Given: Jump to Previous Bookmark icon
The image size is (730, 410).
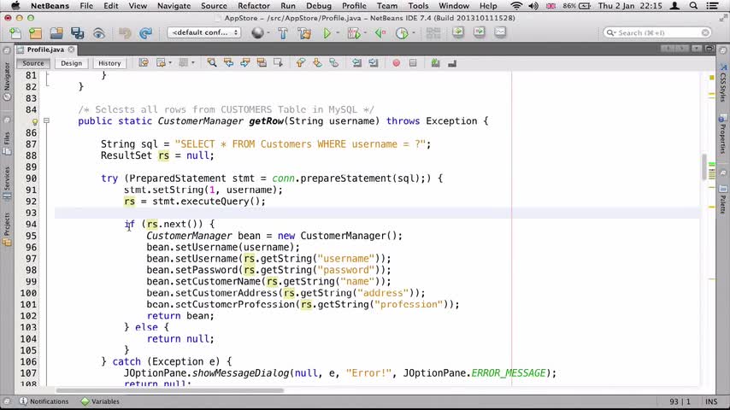Looking at the screenshot, I should tap(300, 63).
